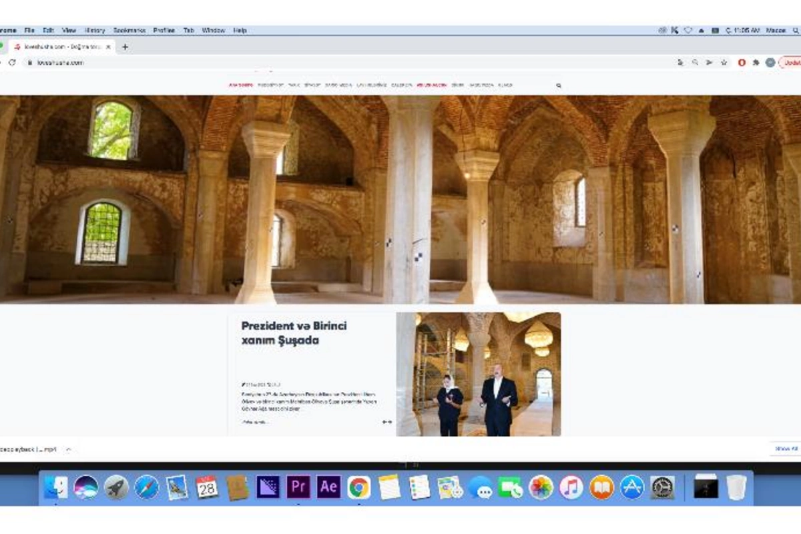801x534 pixels.
Task: Open the App Store in the Dock
Action: pyautogui.click(x=632, y=487)
